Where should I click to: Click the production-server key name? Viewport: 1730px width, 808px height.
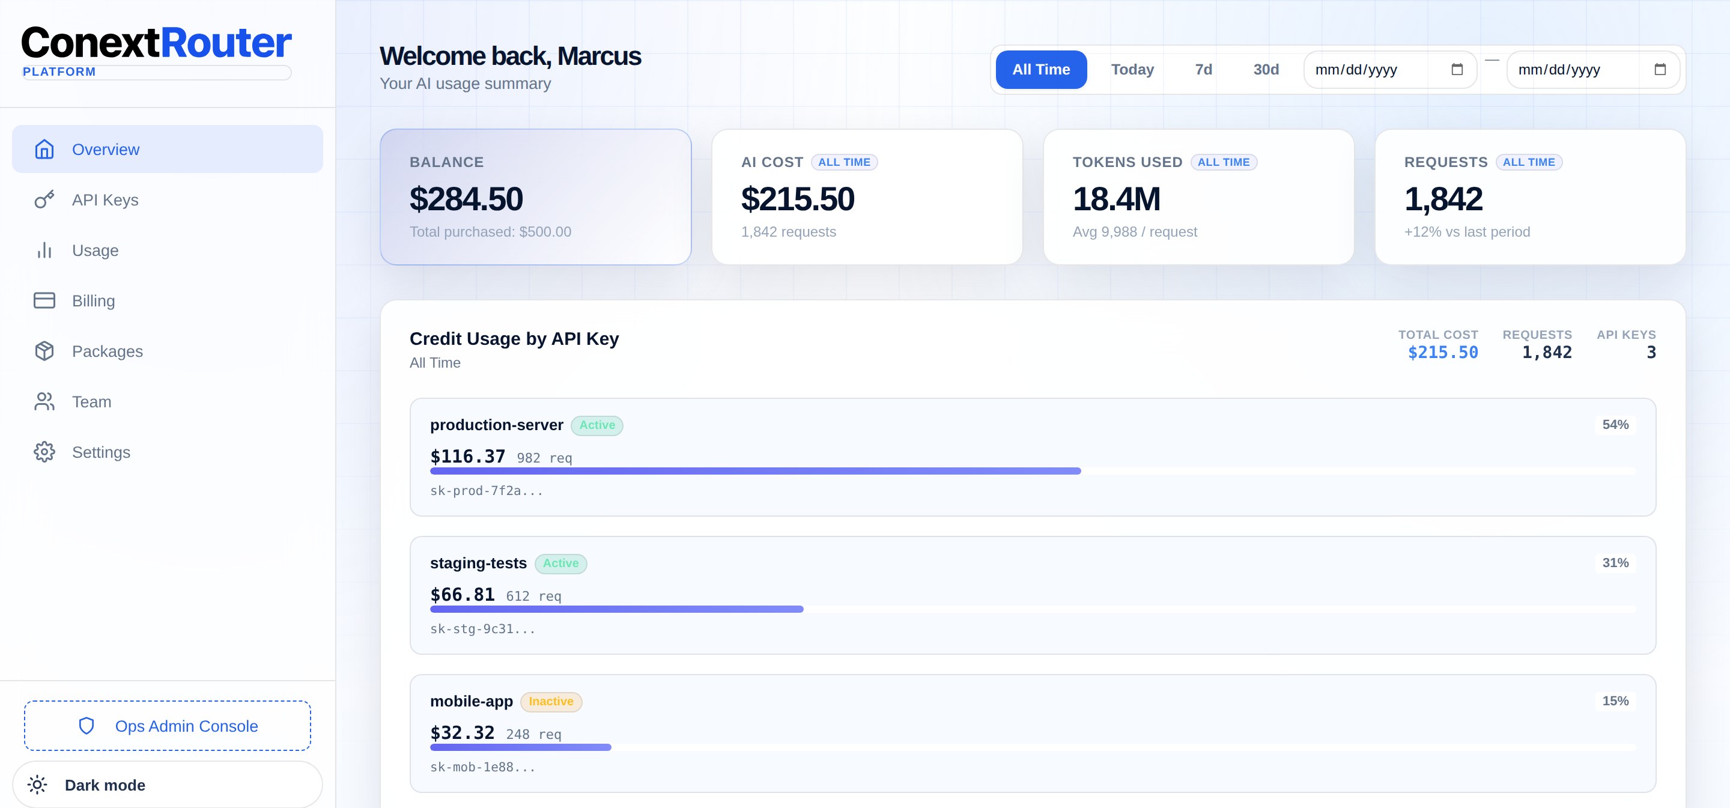pyautogui.click(x=496, y=425)
